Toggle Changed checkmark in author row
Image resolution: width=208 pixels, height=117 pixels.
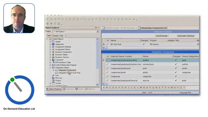(x=176, y=60)
